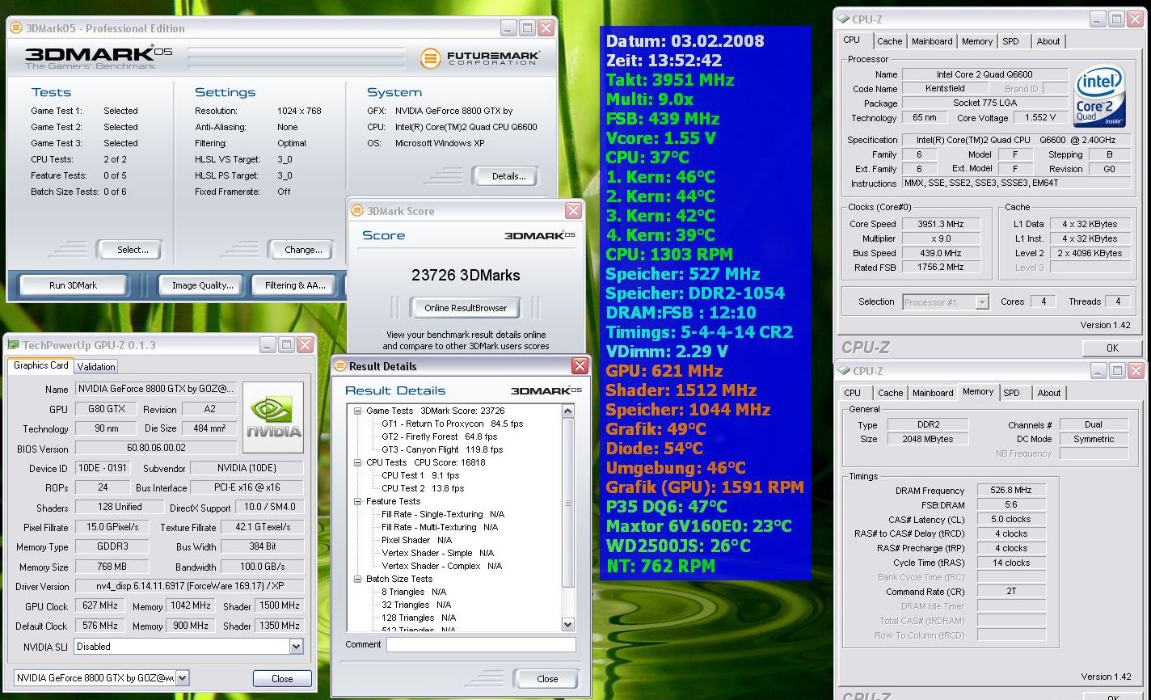This screenshot has width=1151, height=700.
Task: Click the Intel Core 2 Quad logo
Action: point(1100,96)
